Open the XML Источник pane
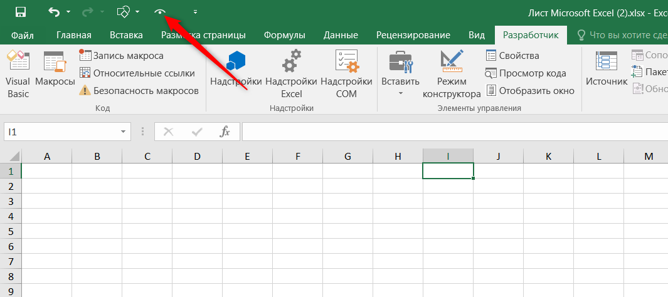The width and height of the screenshot is (668, 297). tap(607, 68)
